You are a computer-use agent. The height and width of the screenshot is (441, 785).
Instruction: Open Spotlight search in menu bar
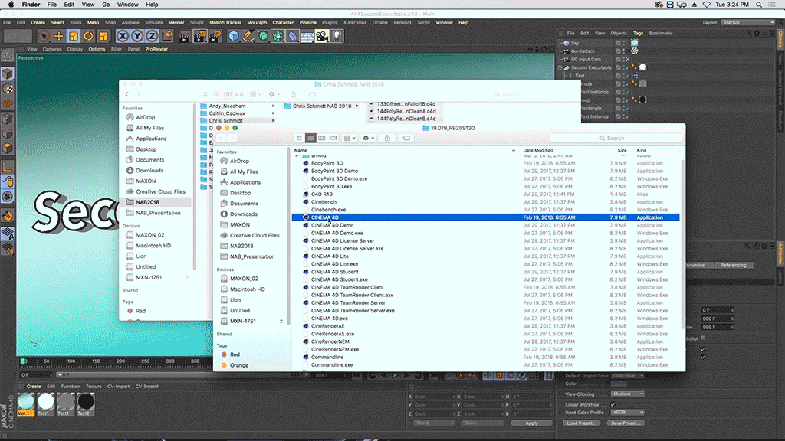pyautogui.click(x=759, y=5)
